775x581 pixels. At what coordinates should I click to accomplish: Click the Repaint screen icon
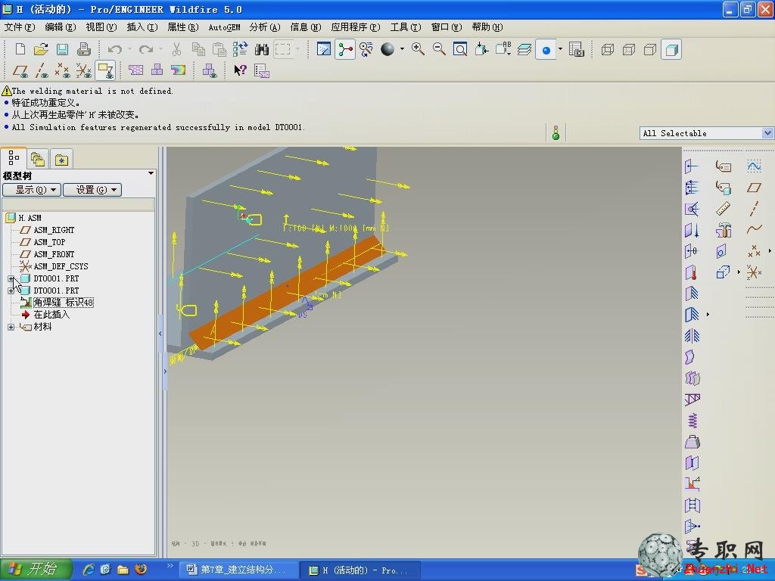pyautogui.click(x=324, y=49)
